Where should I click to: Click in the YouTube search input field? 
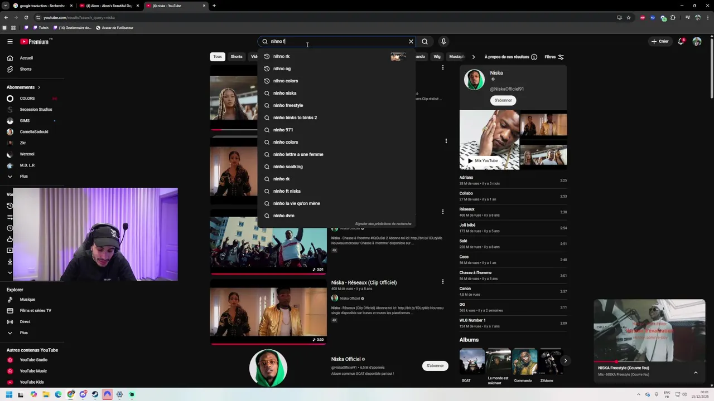337,41
